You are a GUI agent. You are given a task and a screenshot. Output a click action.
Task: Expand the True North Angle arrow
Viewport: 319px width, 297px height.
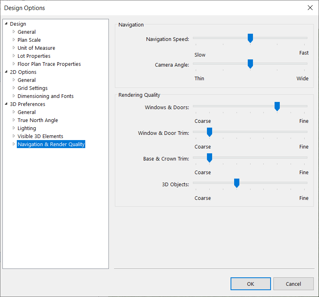coord(14,120)
